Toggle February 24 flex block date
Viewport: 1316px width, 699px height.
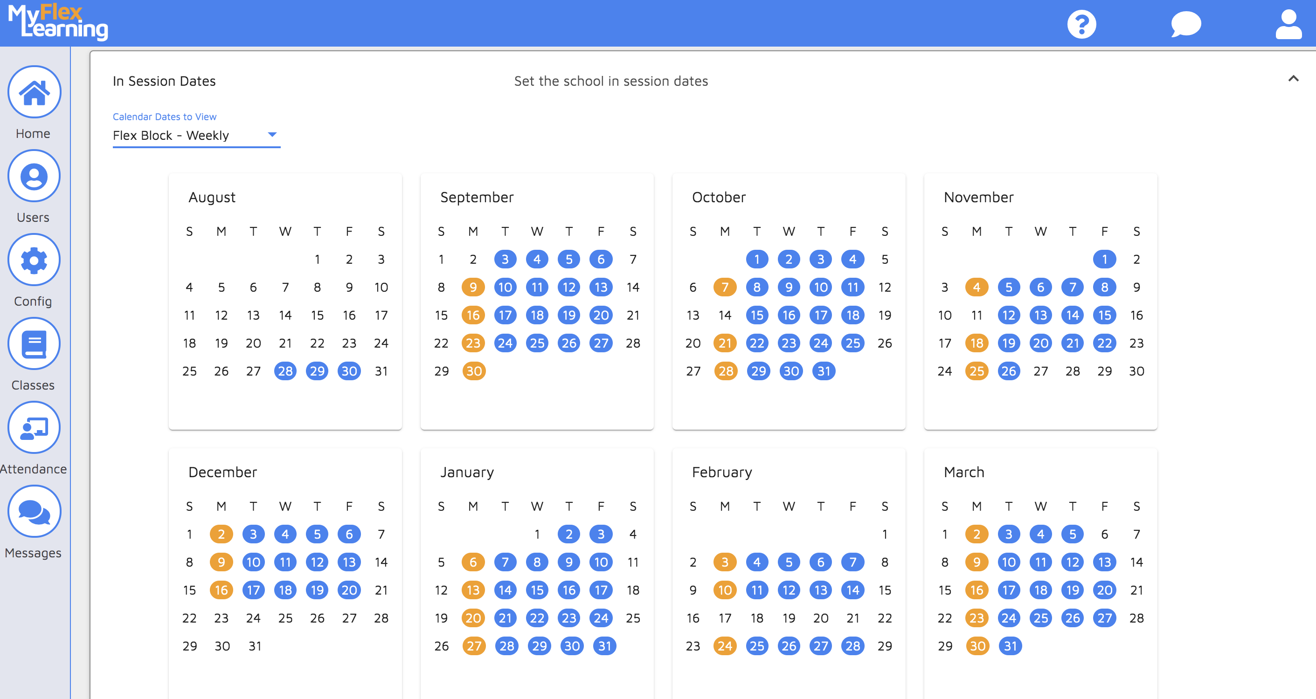pyautogui.click(x=725, y=645)
